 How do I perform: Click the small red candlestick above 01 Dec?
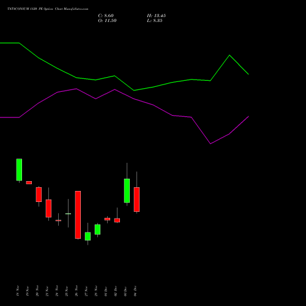click(107, 219)
